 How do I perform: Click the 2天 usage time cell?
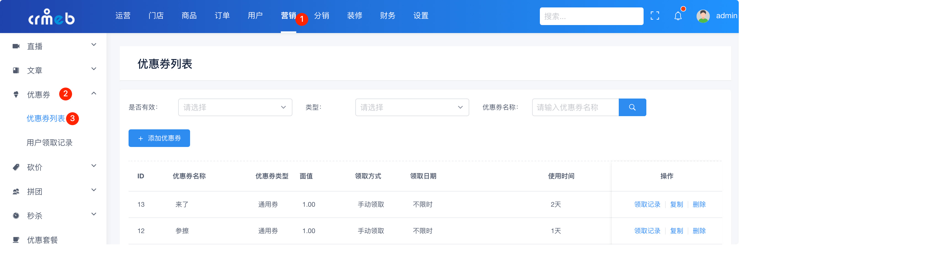point(556,204)
